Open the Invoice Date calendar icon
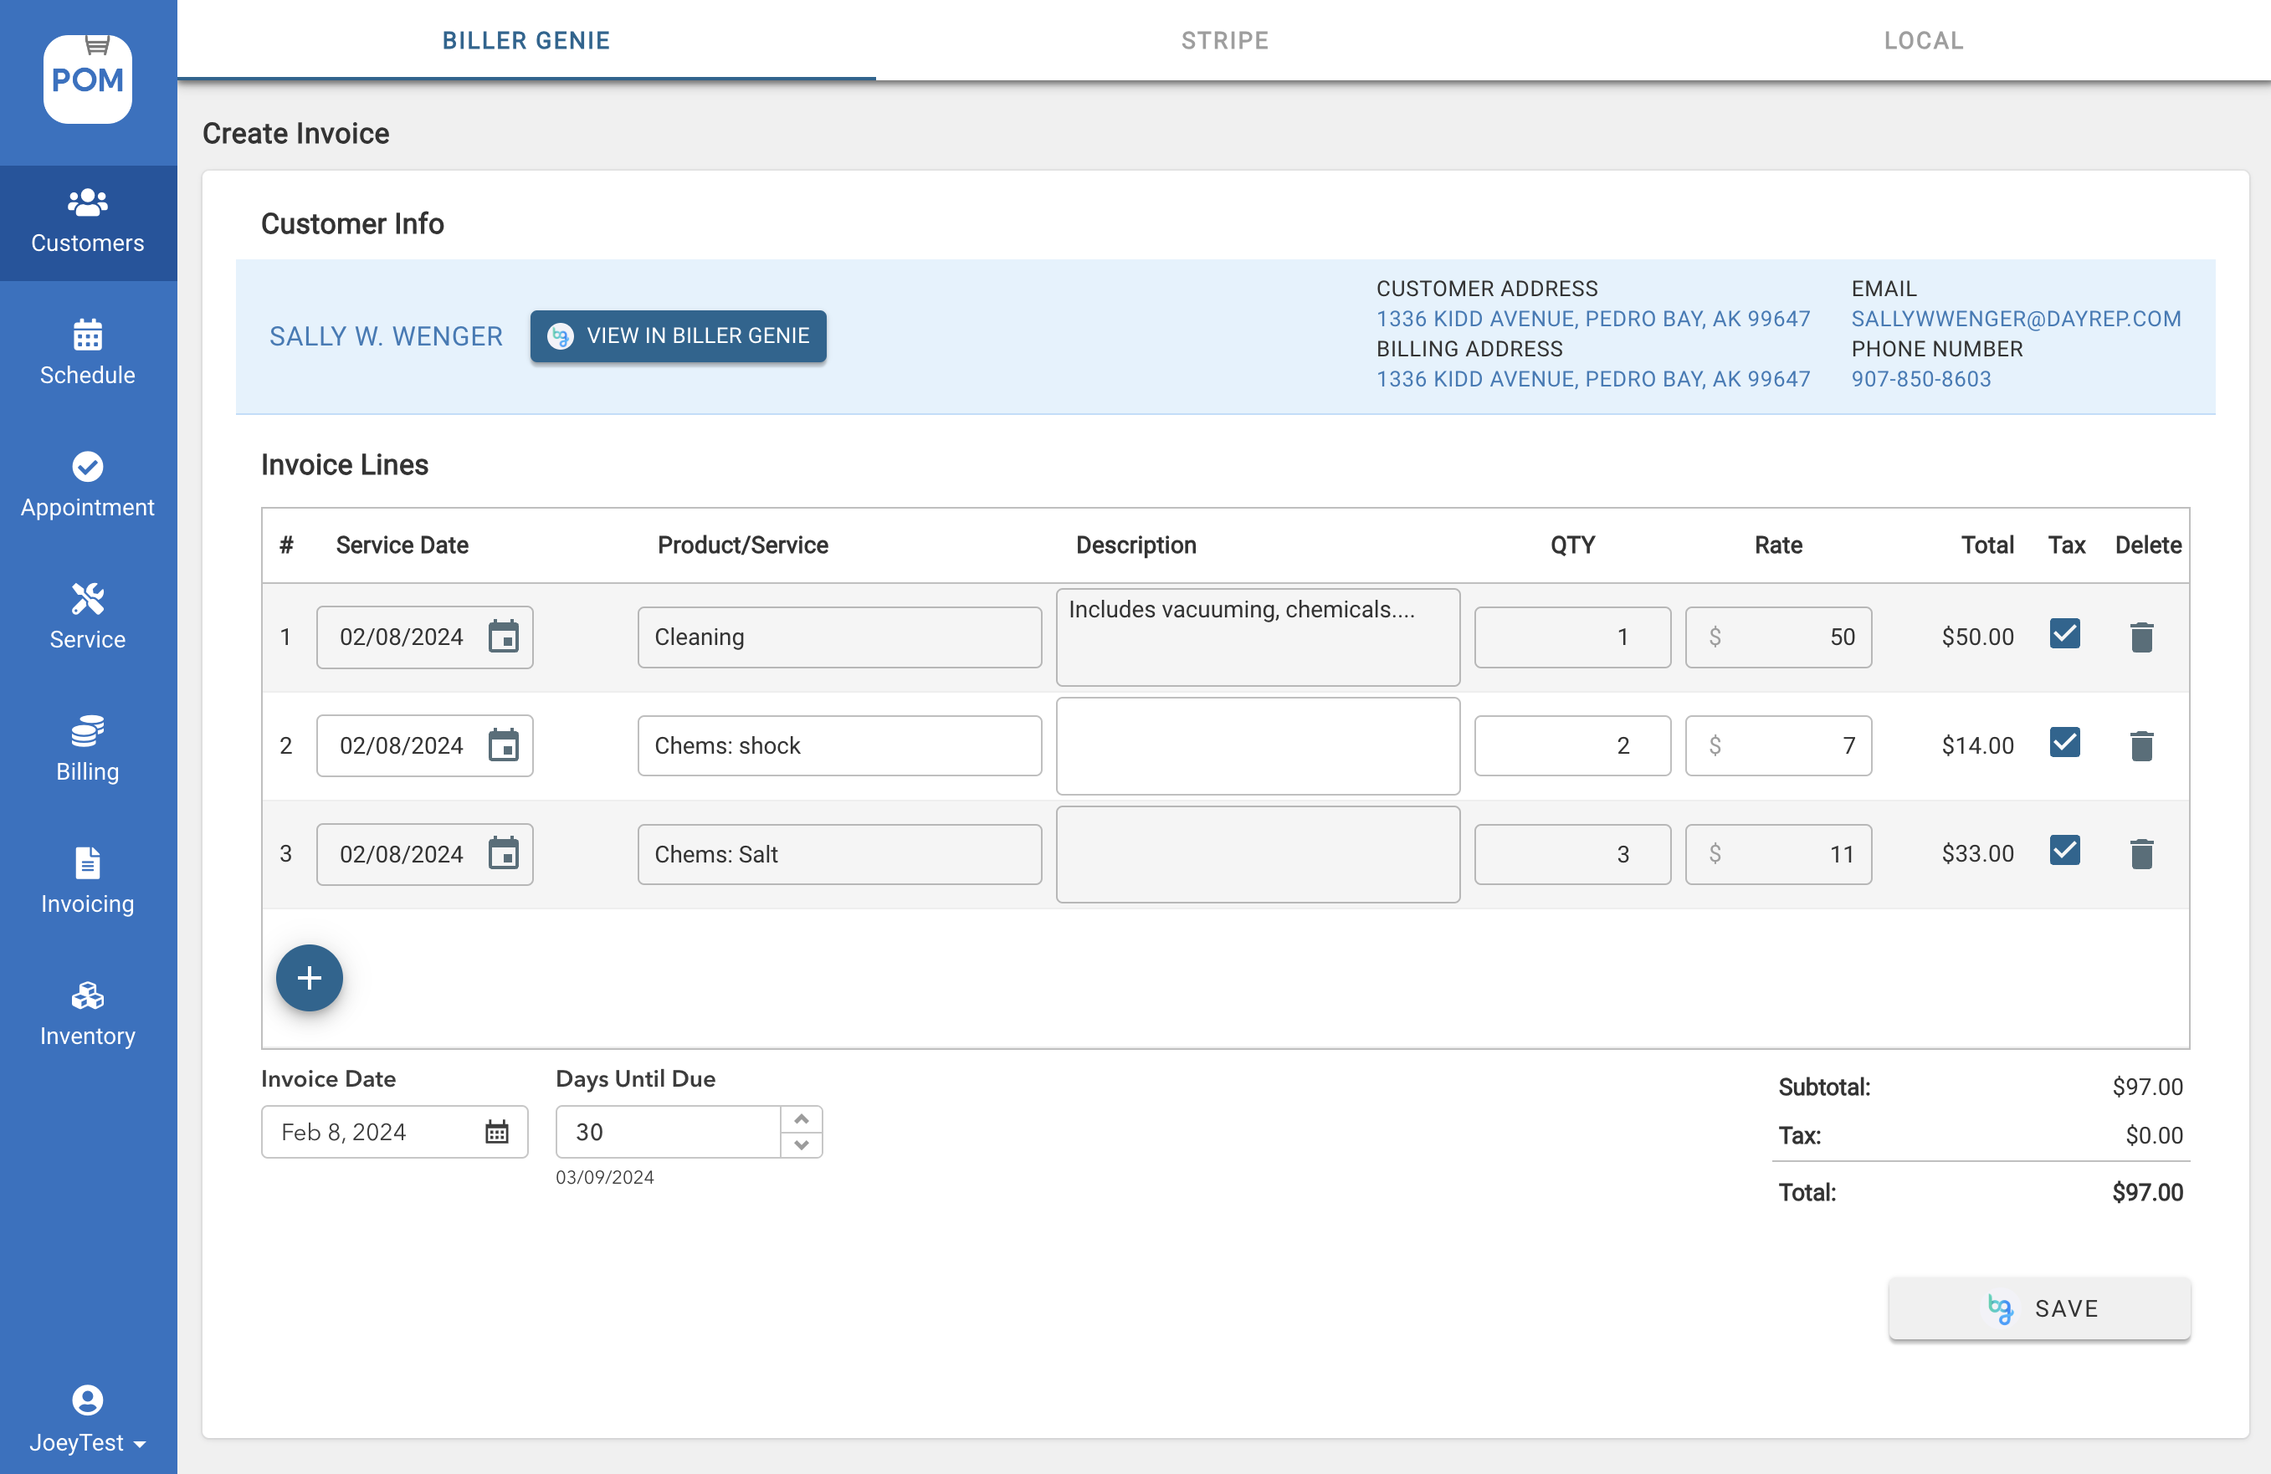The height and width of the screenshot is (1474, 2271). click(496, 1133)
